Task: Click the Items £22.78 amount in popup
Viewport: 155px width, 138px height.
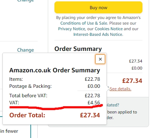Action: [93, 79]
